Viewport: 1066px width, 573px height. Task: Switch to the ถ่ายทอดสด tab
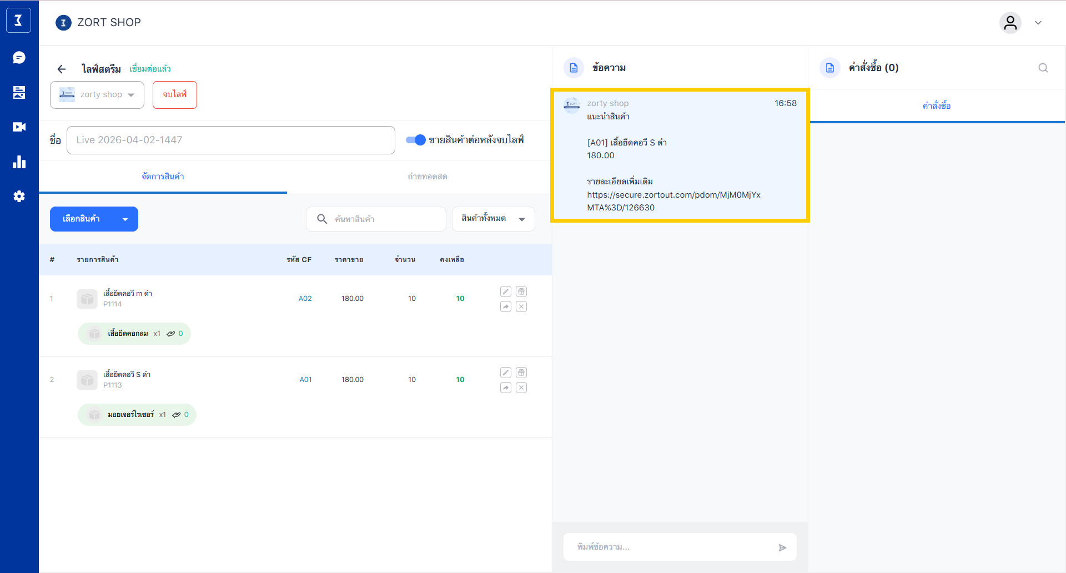coord(427,177)
